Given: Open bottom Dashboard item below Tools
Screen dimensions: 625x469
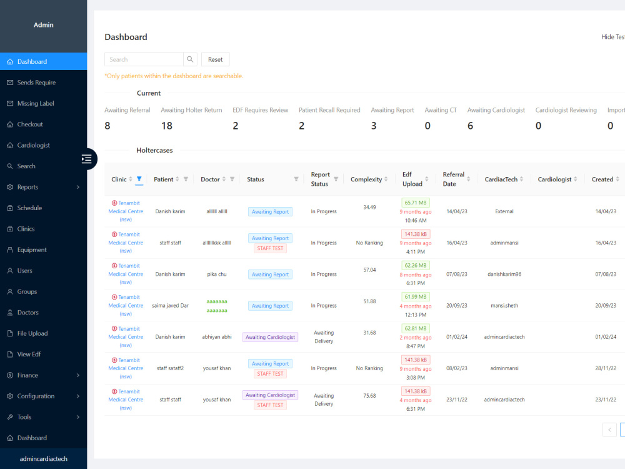Looking at the screenshot, I should (x=44, y=438).
